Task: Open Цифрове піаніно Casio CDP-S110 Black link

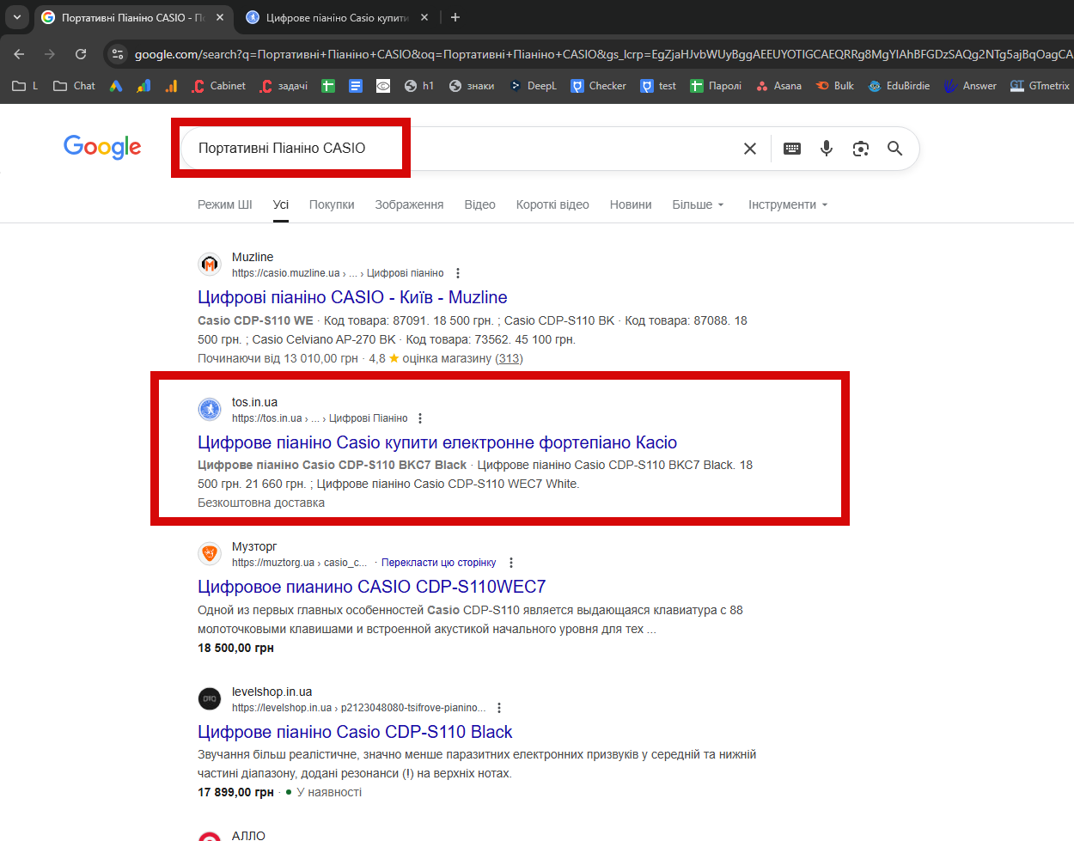Action: click(355, 732)
